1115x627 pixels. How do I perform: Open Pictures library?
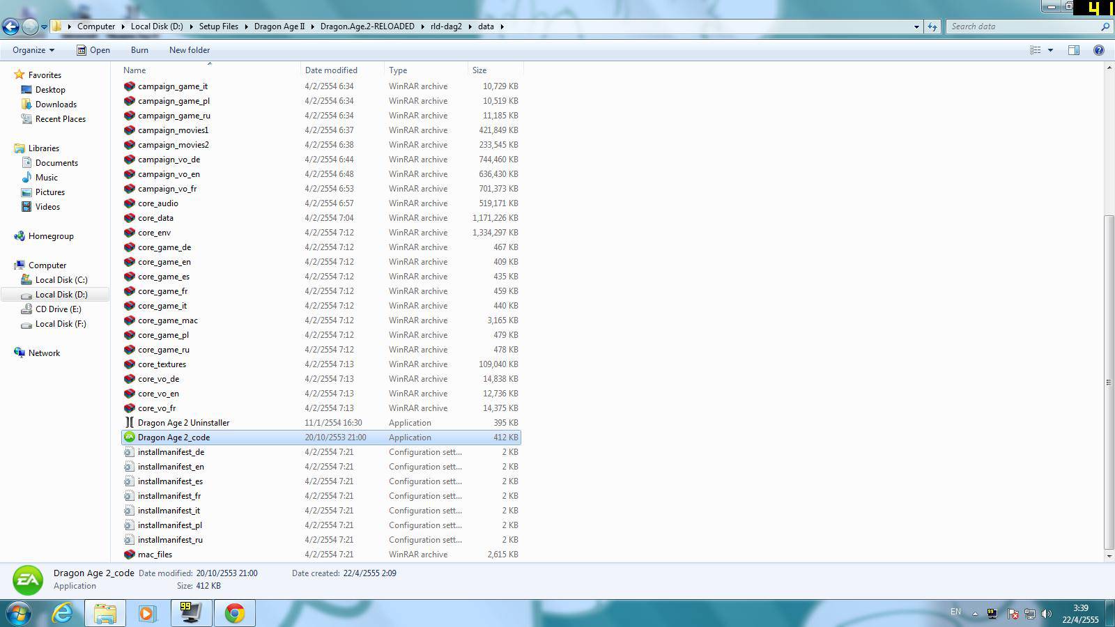[x=49, y=192]
